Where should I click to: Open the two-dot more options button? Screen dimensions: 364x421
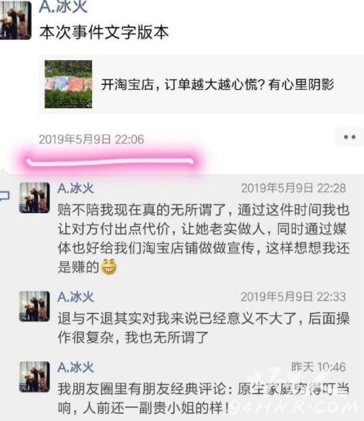[349, 137]
